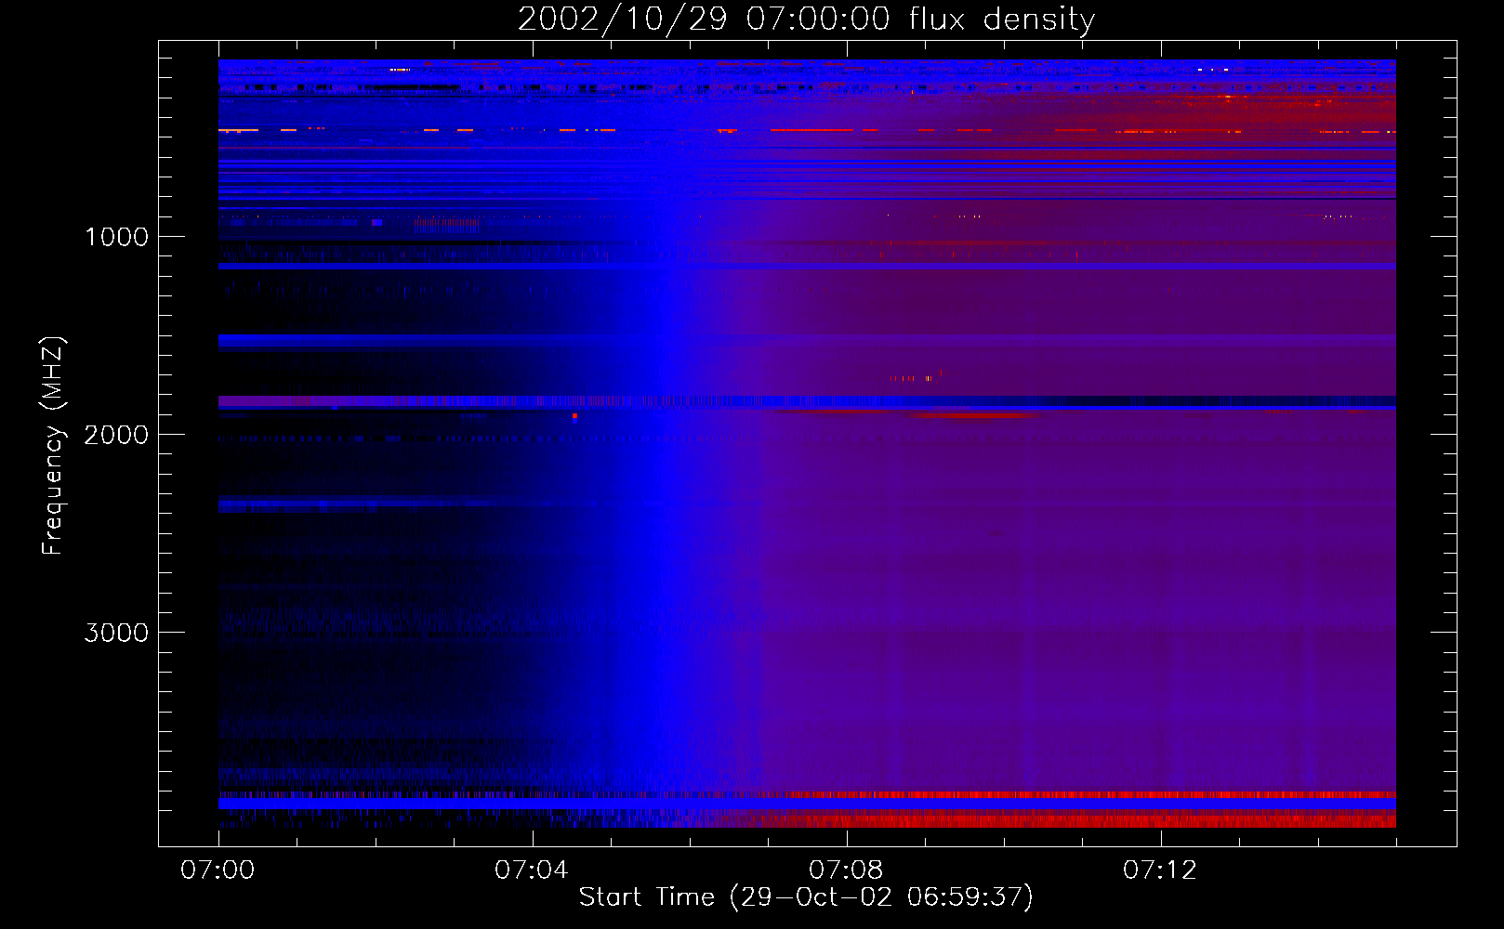This screenshot has width=1504, height=929.
Task: Click the 2000 frequency tick label
Action: click(x=116, y=435)
